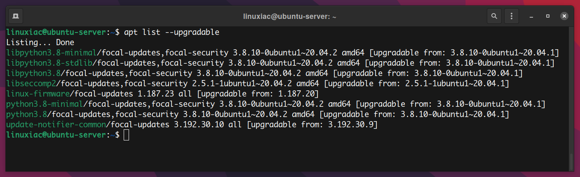Click the libpython3.8-minimal package name
The height and width of the screenshot is (177, 580).
(x=52, y=53)
